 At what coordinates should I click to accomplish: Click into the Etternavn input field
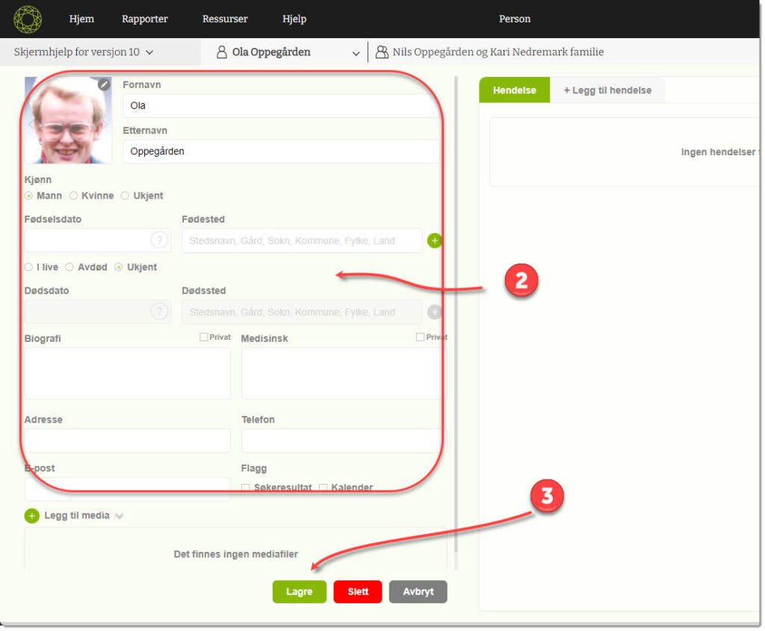click(x=280, y=152)
